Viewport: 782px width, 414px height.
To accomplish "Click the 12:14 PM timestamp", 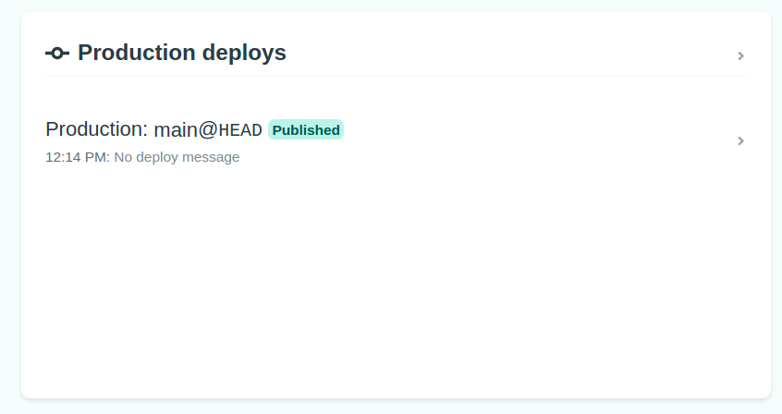I will click(77, 157).
